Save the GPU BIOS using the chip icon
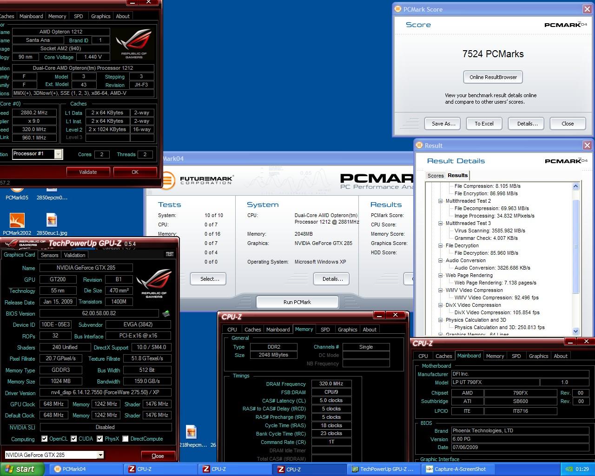Viewport: 595px width, 476px height. (x=166, y=314)
